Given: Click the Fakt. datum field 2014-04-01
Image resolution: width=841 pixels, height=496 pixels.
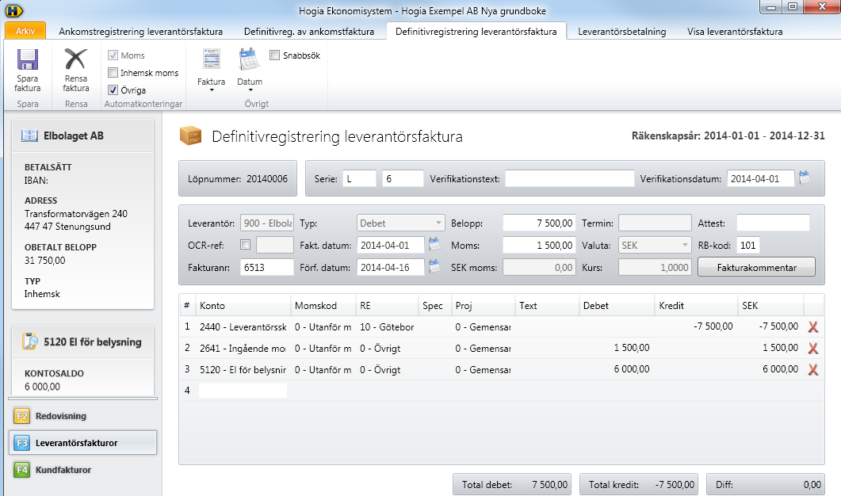Looking at the screenshot, I should point(391,245).
